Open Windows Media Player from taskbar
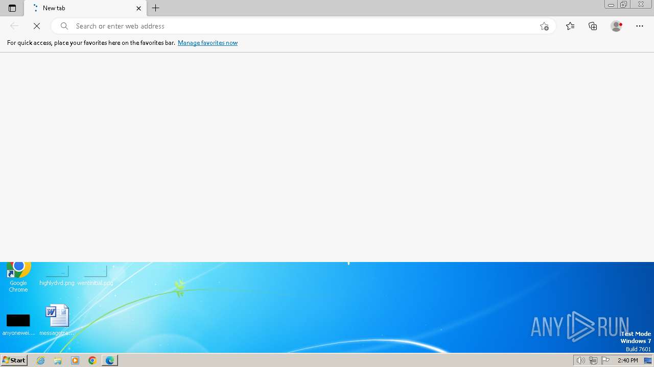Image resolution: width=654 pixels, height=367 pixels. click(x=75, y=360)
